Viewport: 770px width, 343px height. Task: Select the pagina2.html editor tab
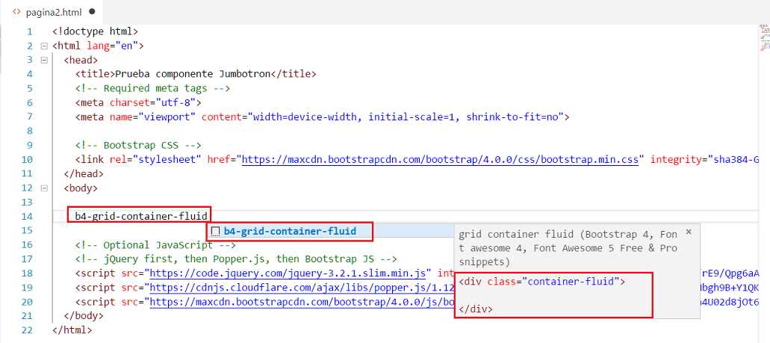pyautogui.click(x=52, y=12)
